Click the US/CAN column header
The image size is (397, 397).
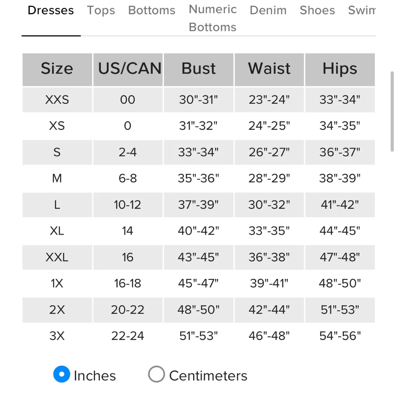coord(129,69)
